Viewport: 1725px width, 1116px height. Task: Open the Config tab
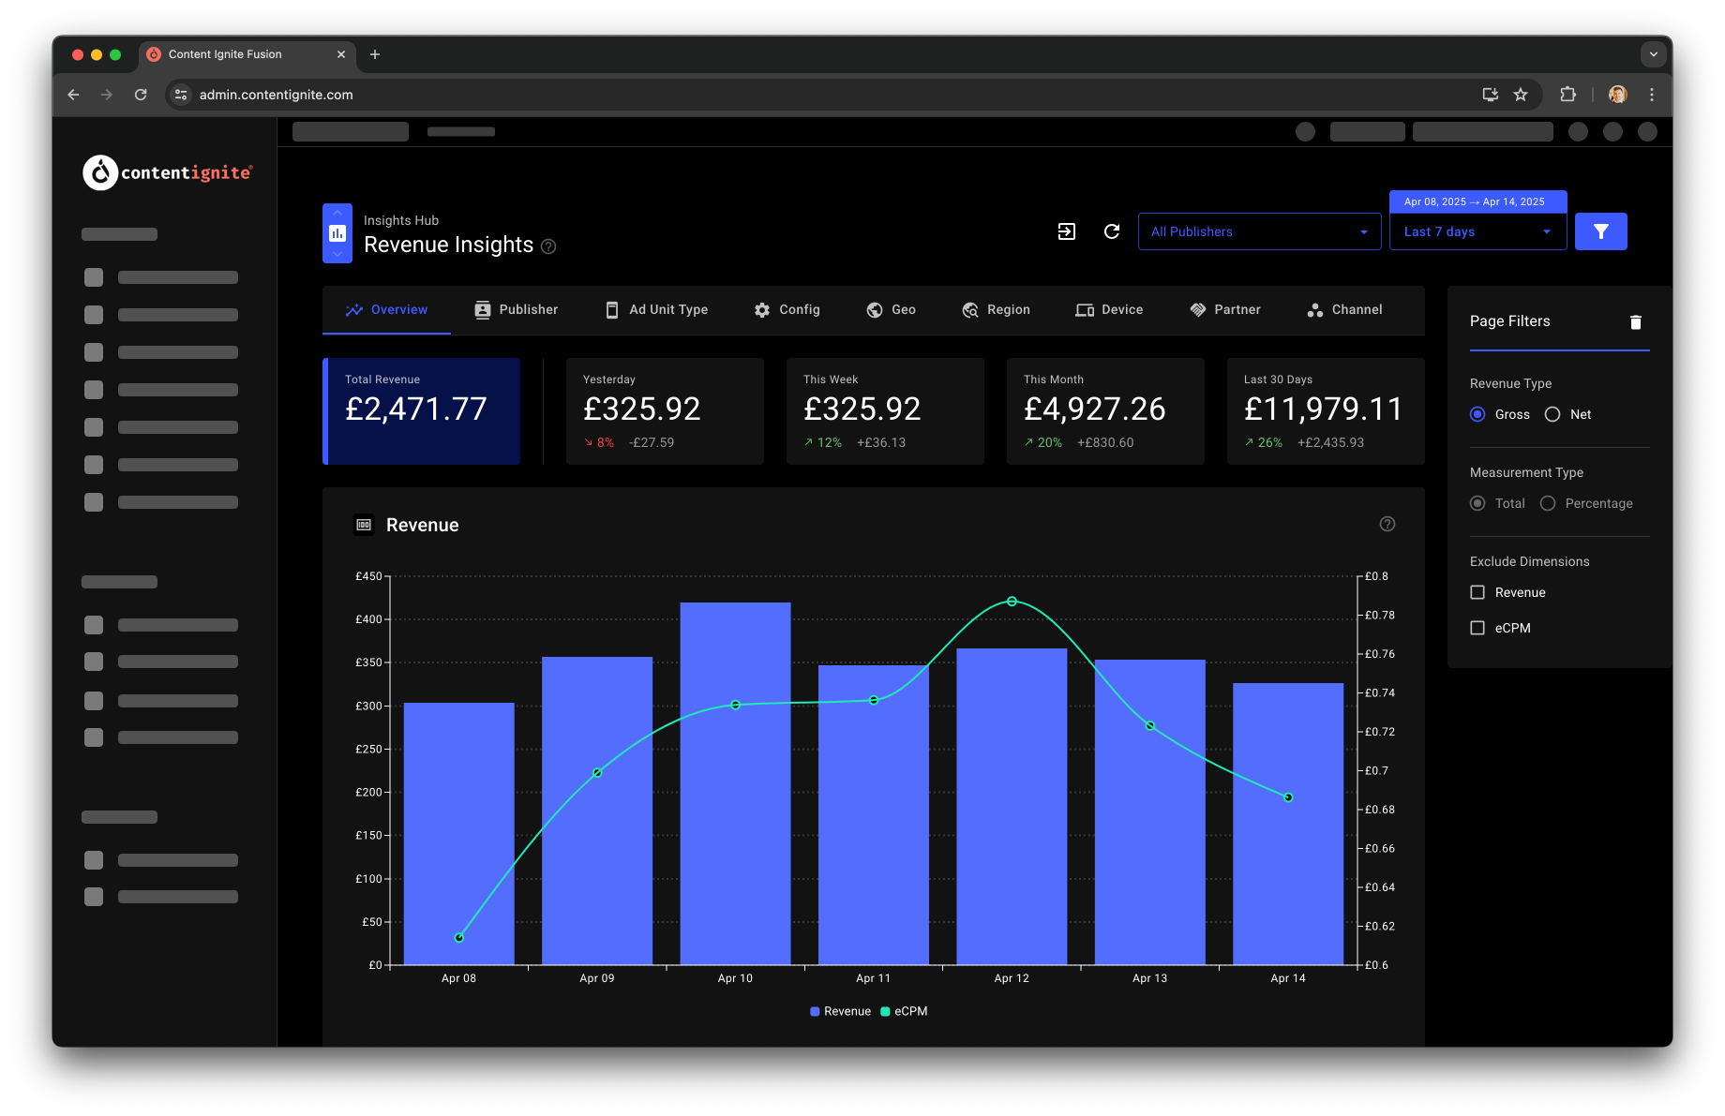tap(787, 309)
